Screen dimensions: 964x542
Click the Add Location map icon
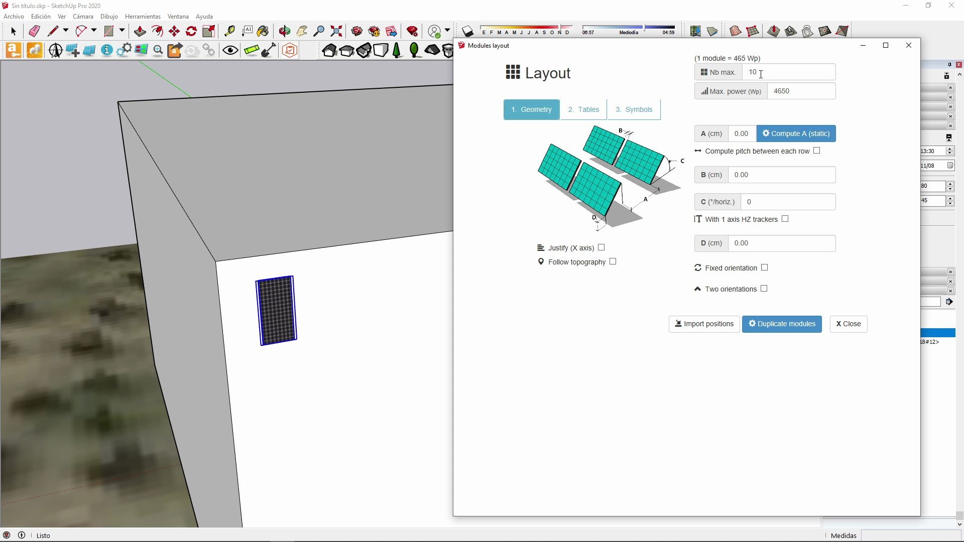(x=695, y=31)
